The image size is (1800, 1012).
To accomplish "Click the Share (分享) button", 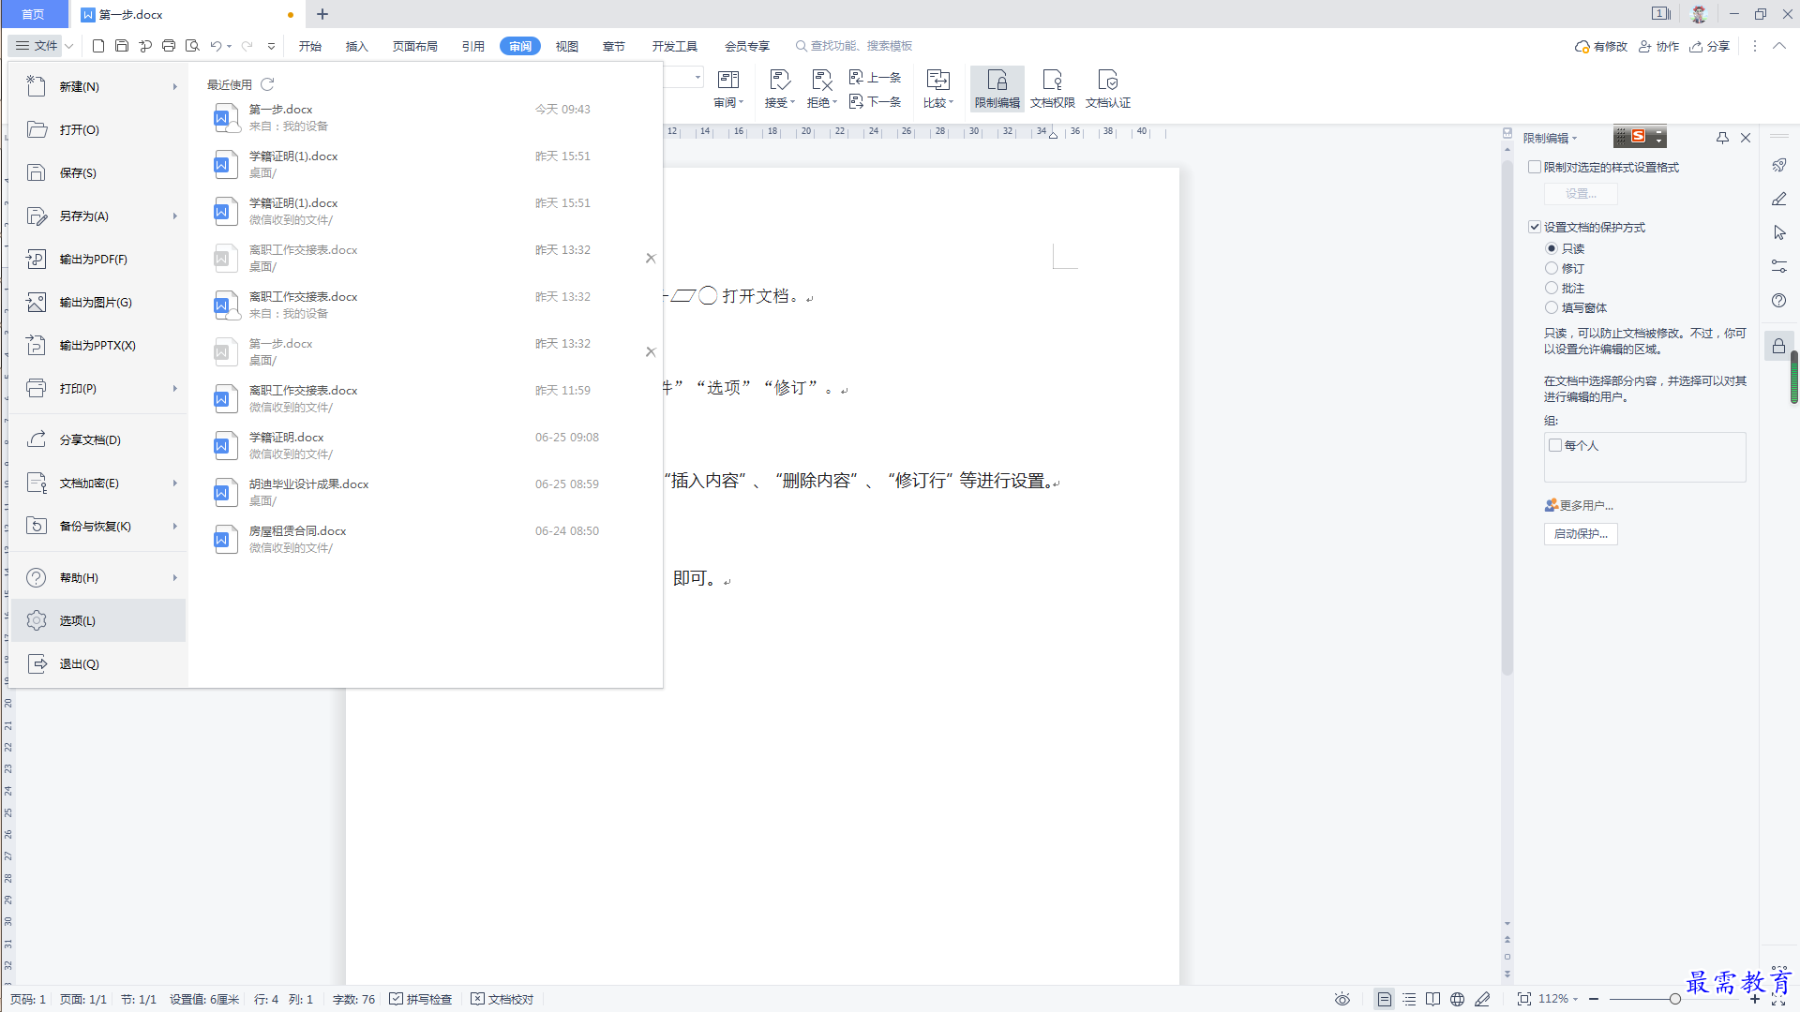I will tap(1709, 46).
